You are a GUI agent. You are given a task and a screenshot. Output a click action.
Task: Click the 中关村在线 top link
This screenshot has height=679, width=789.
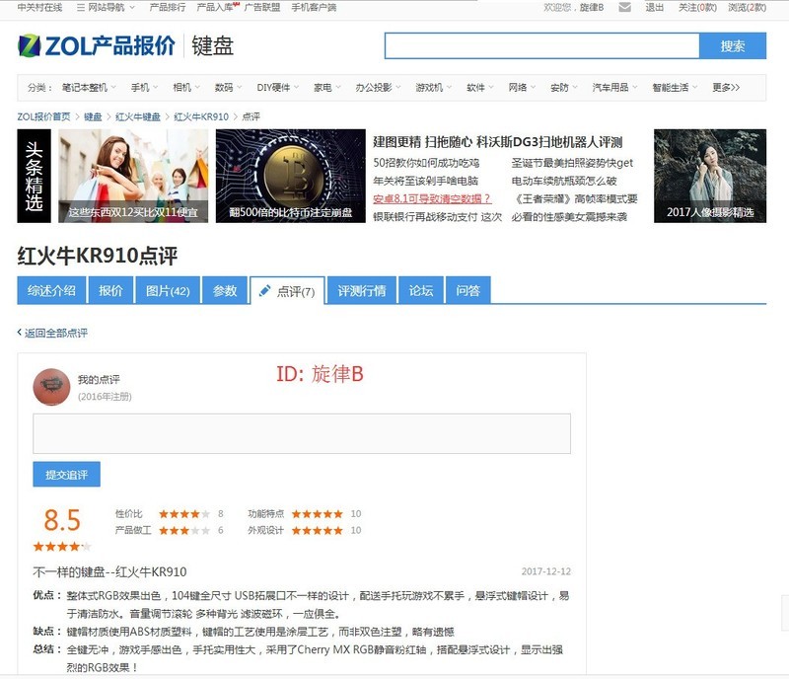coord(39,7)
